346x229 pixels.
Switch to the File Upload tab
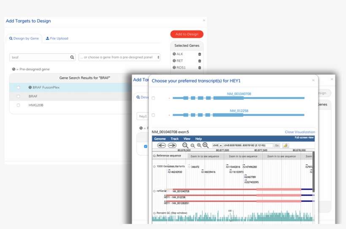[57, 38]
